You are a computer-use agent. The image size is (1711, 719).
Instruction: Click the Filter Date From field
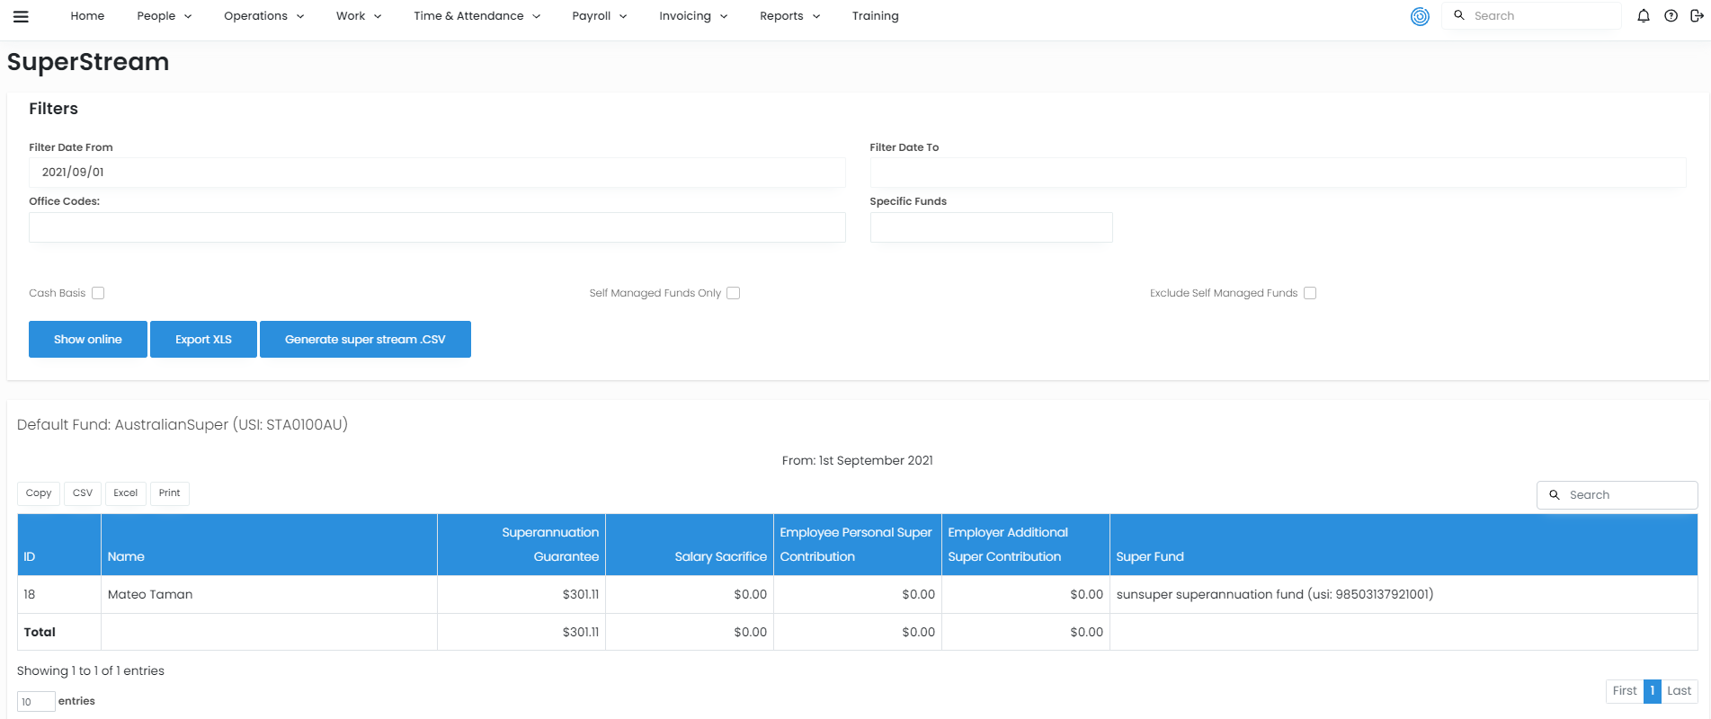pos(437,173)
